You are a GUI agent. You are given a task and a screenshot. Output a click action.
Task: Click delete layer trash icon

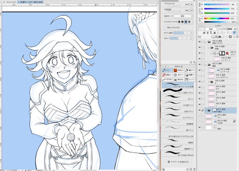coord(237,37)
